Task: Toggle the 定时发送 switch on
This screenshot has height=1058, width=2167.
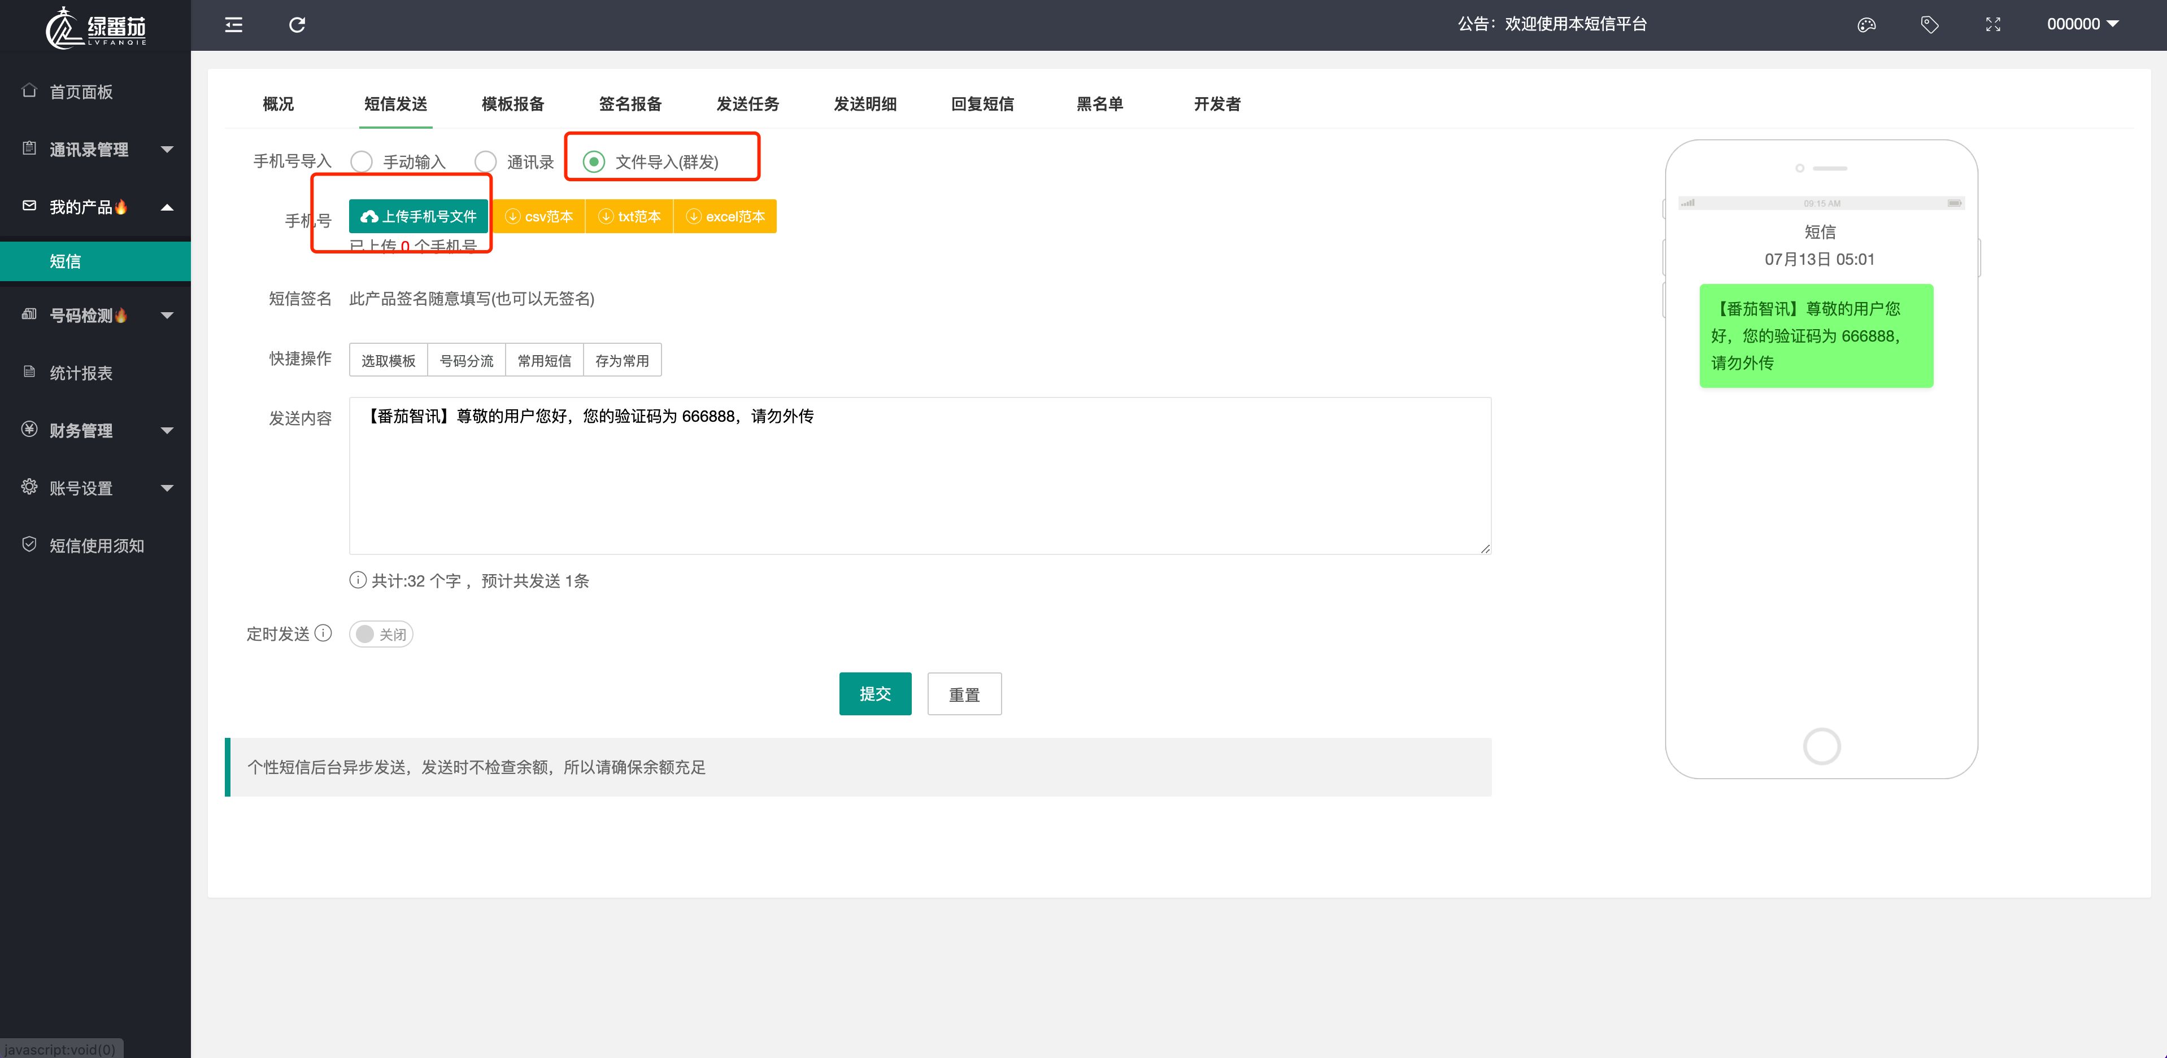Action: [380, 634]
